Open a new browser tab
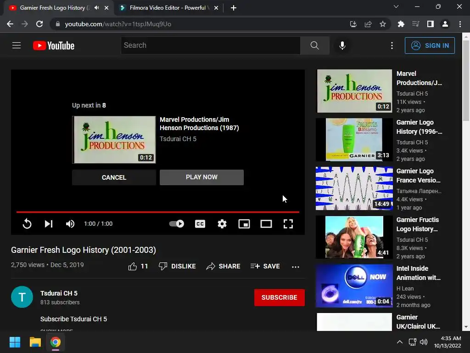Screen dimensions: 470x353 (234, 8)
